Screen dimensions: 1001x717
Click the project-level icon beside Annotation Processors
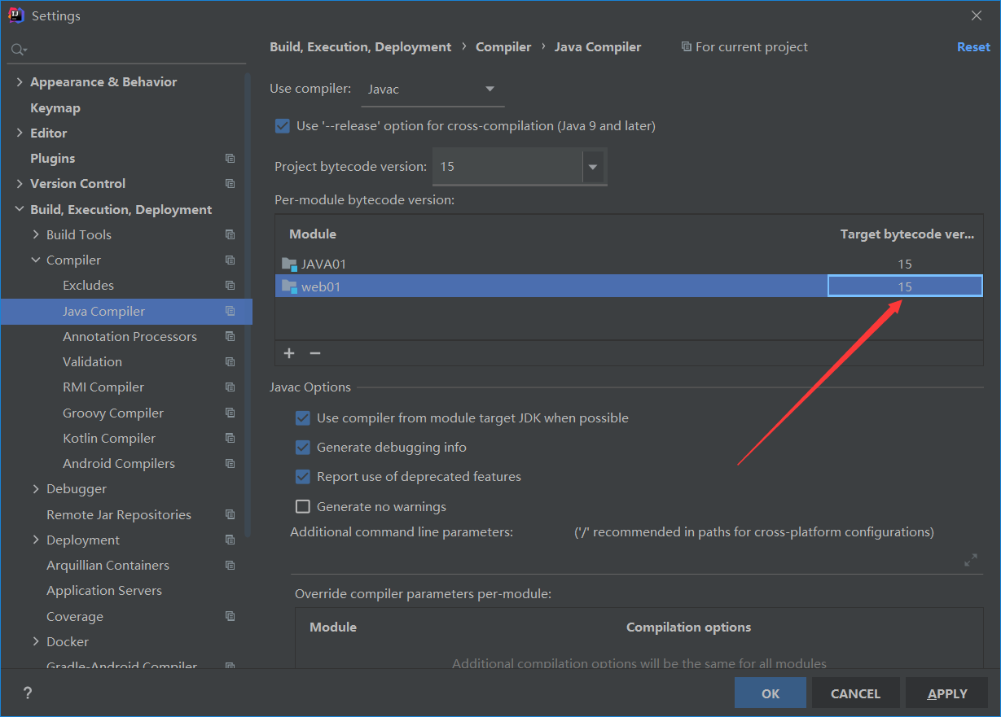tap(230, 337)
